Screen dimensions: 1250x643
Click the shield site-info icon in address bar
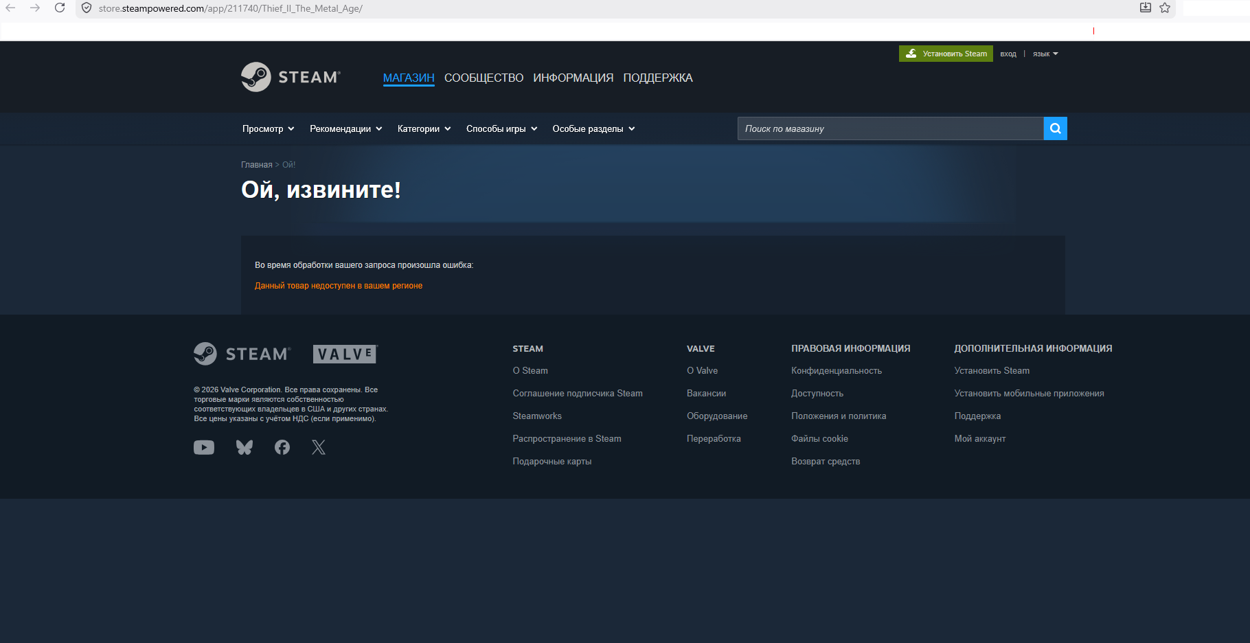87,8
